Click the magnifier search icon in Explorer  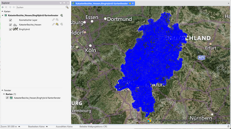point(67,7)
